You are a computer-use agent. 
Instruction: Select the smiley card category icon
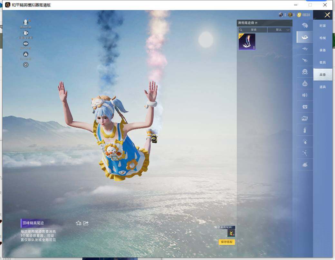tap(305, 107)
